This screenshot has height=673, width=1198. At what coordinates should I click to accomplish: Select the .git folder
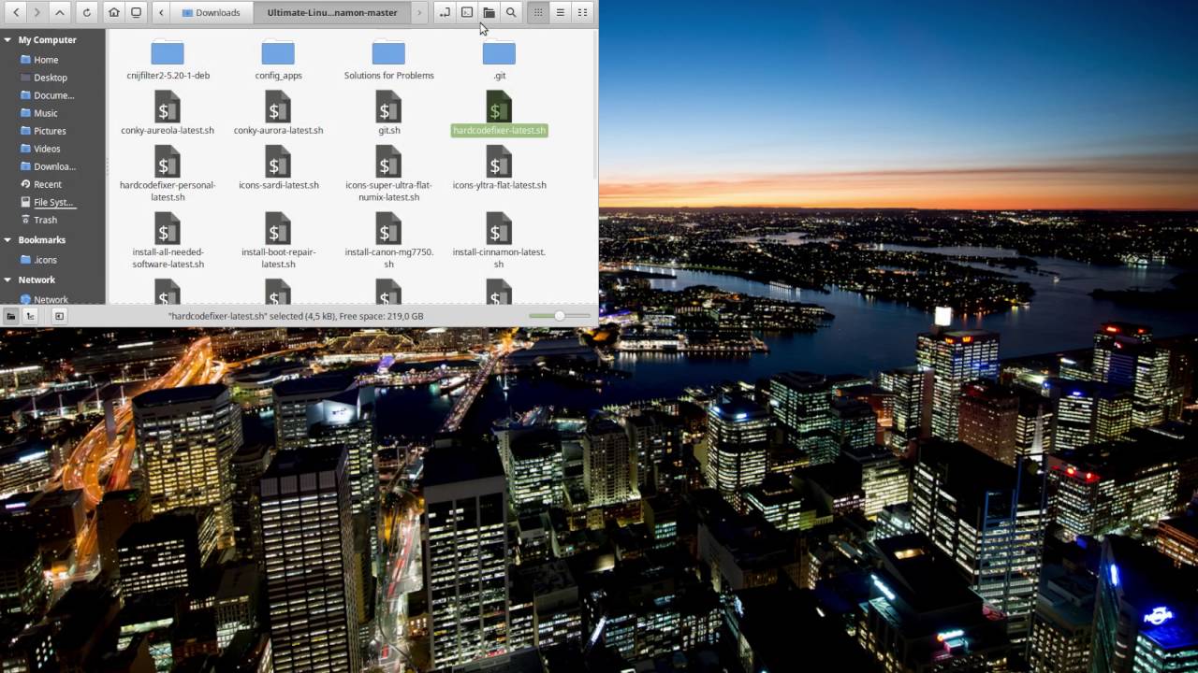tap(499, 60)
